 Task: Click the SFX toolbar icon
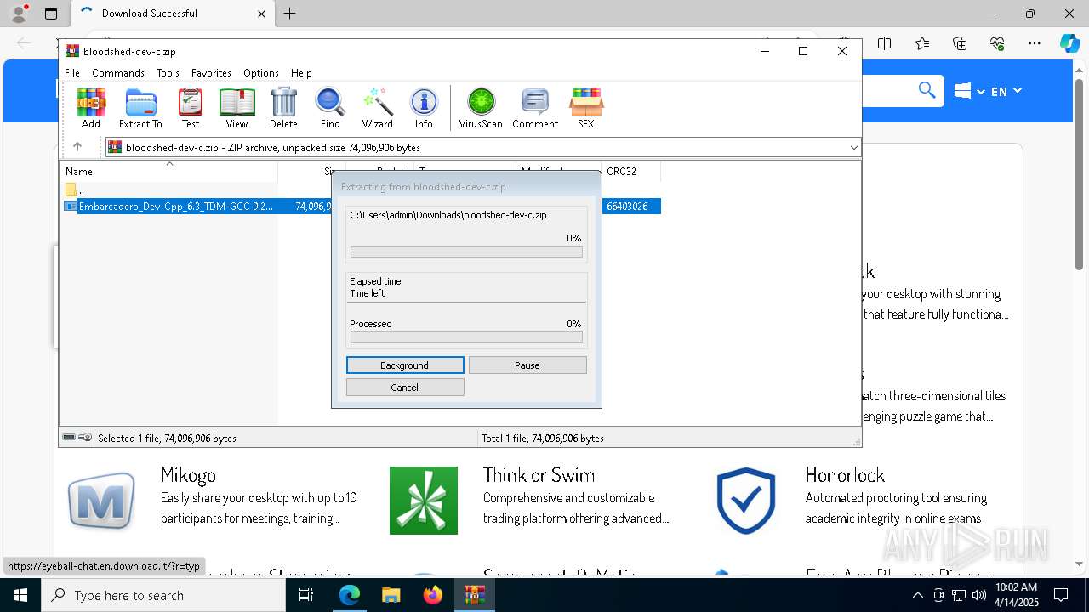[586, 108]
